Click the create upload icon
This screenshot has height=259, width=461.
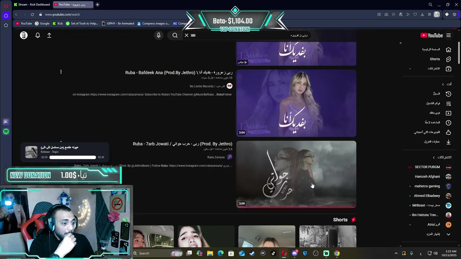click(x=49, y=35)
